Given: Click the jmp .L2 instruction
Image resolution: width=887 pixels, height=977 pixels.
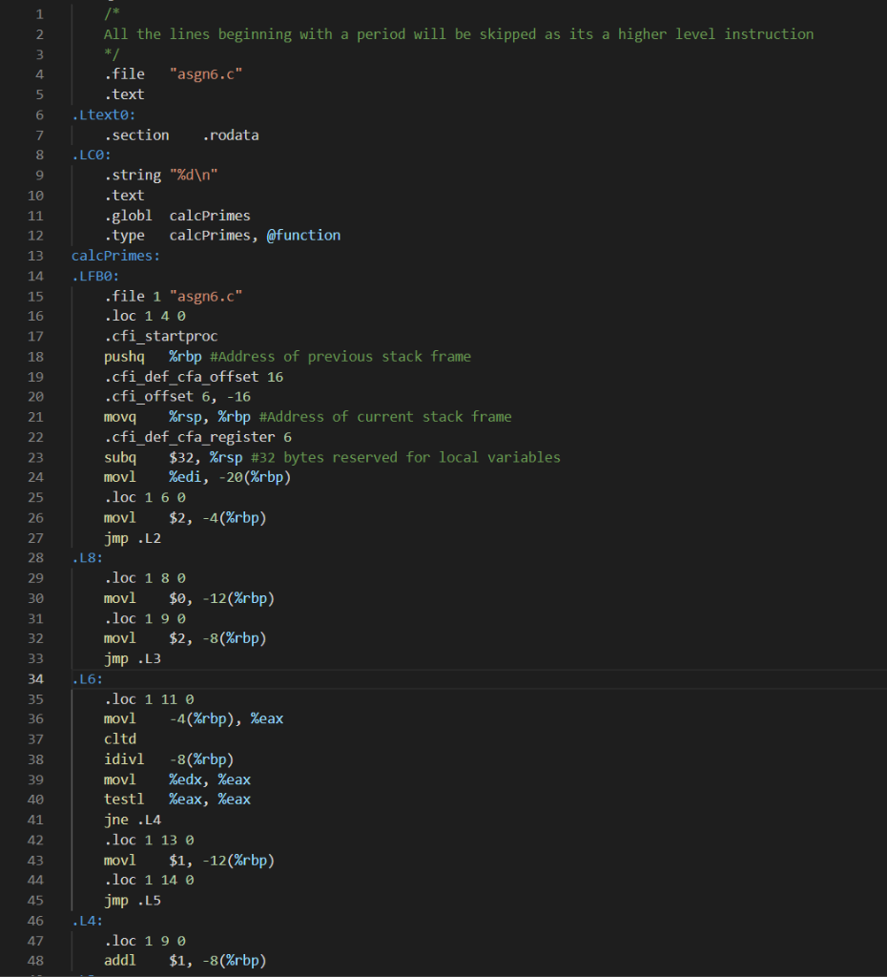Looking at the screenshot, I should coord(129,537).
